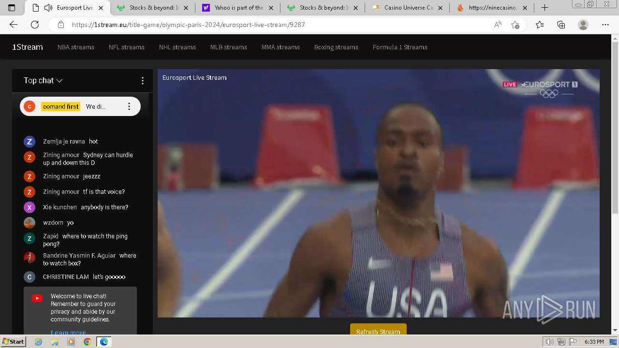Viewport: 619px width, 348px height.
Task: Switch to the ninecasino tab
Action: pos(492,8)
